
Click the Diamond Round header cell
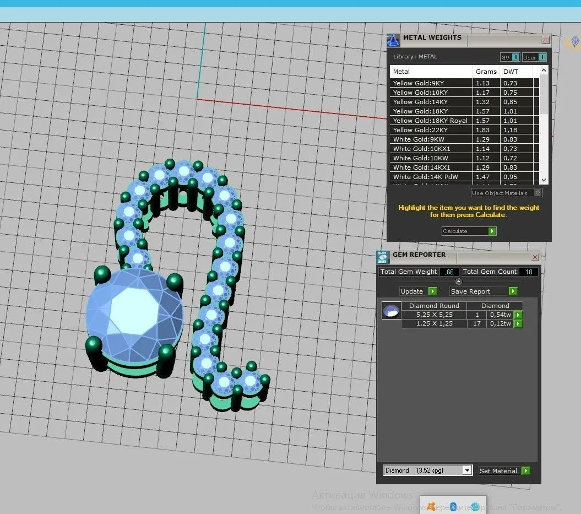pos(434,306)
